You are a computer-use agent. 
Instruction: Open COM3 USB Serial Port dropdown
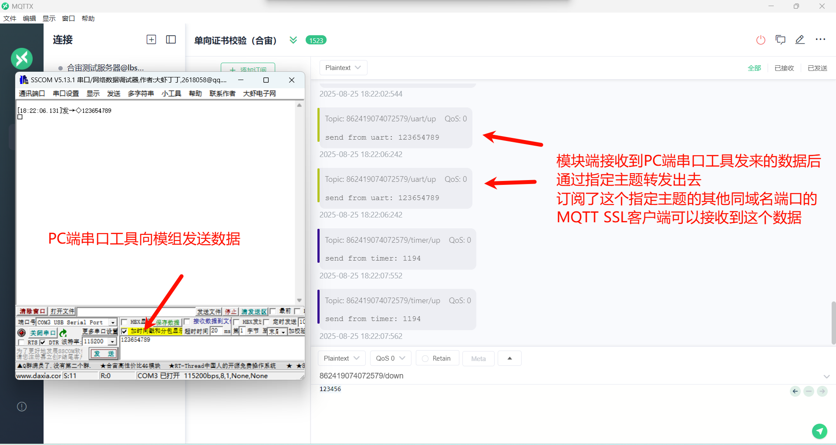(77, 322)
